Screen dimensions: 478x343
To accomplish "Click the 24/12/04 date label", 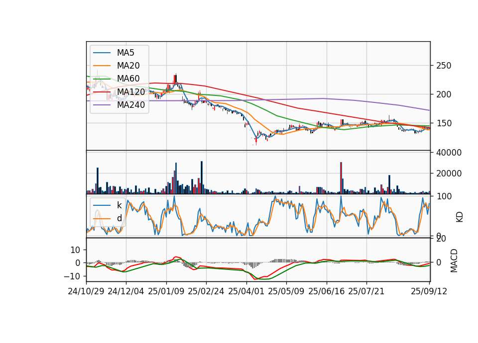I will [126, 291].
